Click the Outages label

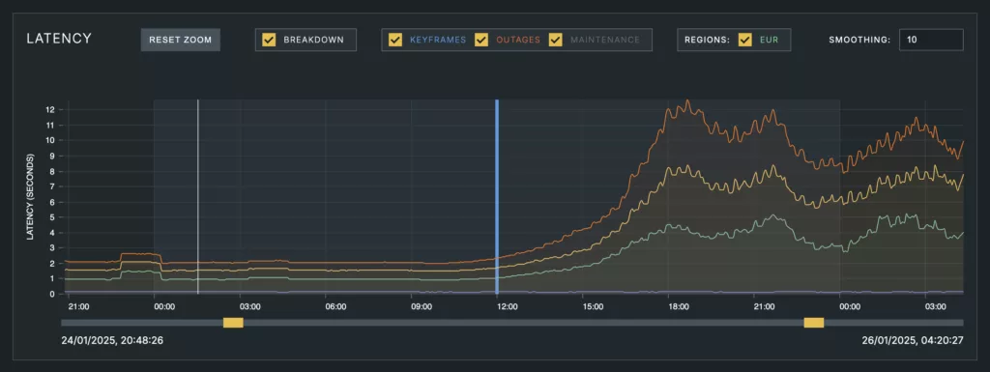[x=518, y=40]
